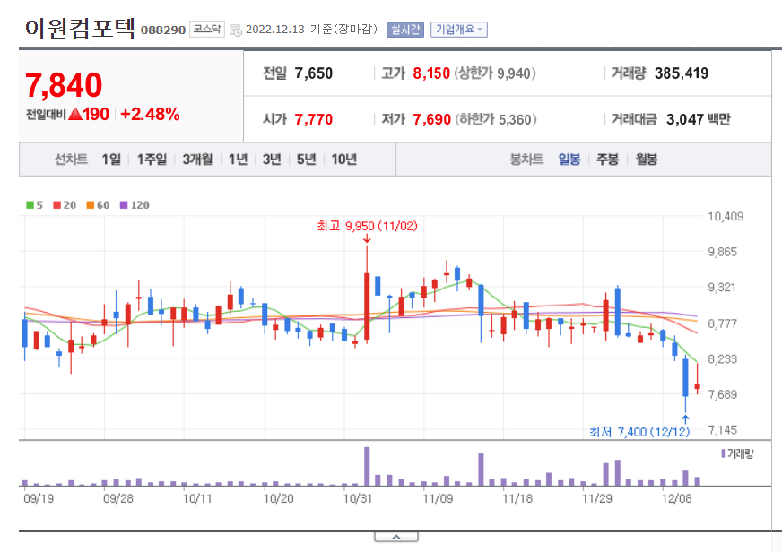The height and width of the screenshot is (552, 782).
Task: Select the 10년 line chart period
Action: pos(344,160)
